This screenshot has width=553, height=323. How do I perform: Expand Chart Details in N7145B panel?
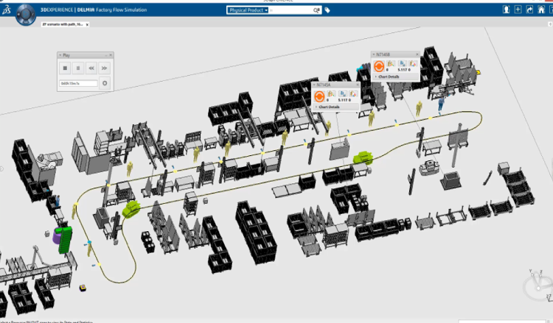[x=388, y=77]
